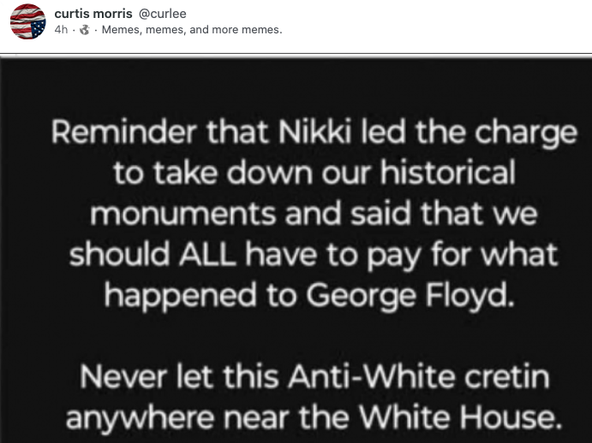Open the curtis morris profile name
Viewport: 592px width, 443px height.
[93, 14]
